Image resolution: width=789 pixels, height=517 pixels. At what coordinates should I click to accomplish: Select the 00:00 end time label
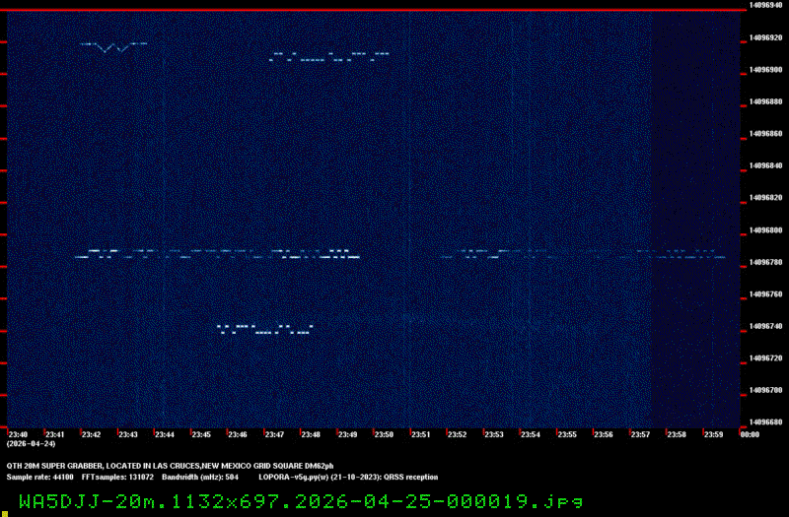point(749,434)
